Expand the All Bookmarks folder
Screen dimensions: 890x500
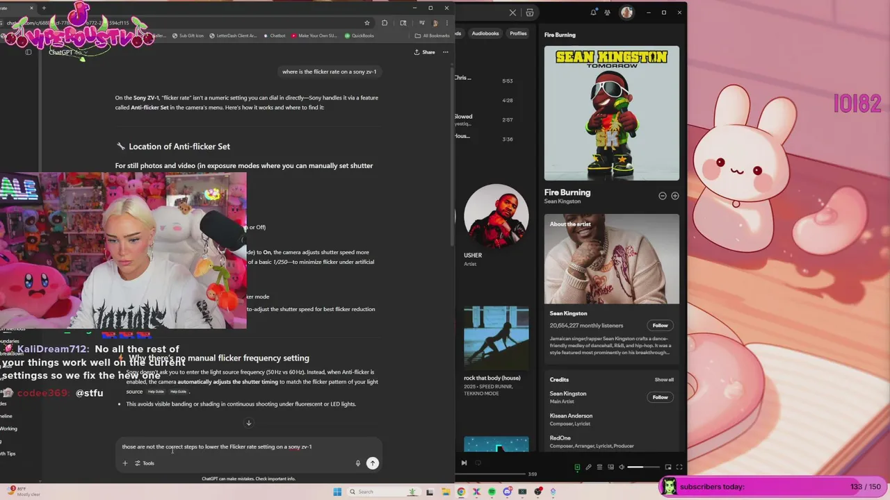432,35
